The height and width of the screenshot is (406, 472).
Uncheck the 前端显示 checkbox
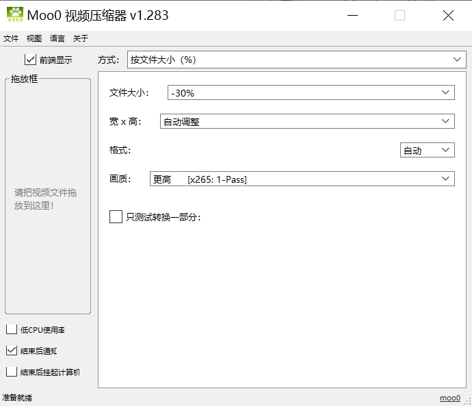pyautogui.click(x=30, y=60)
